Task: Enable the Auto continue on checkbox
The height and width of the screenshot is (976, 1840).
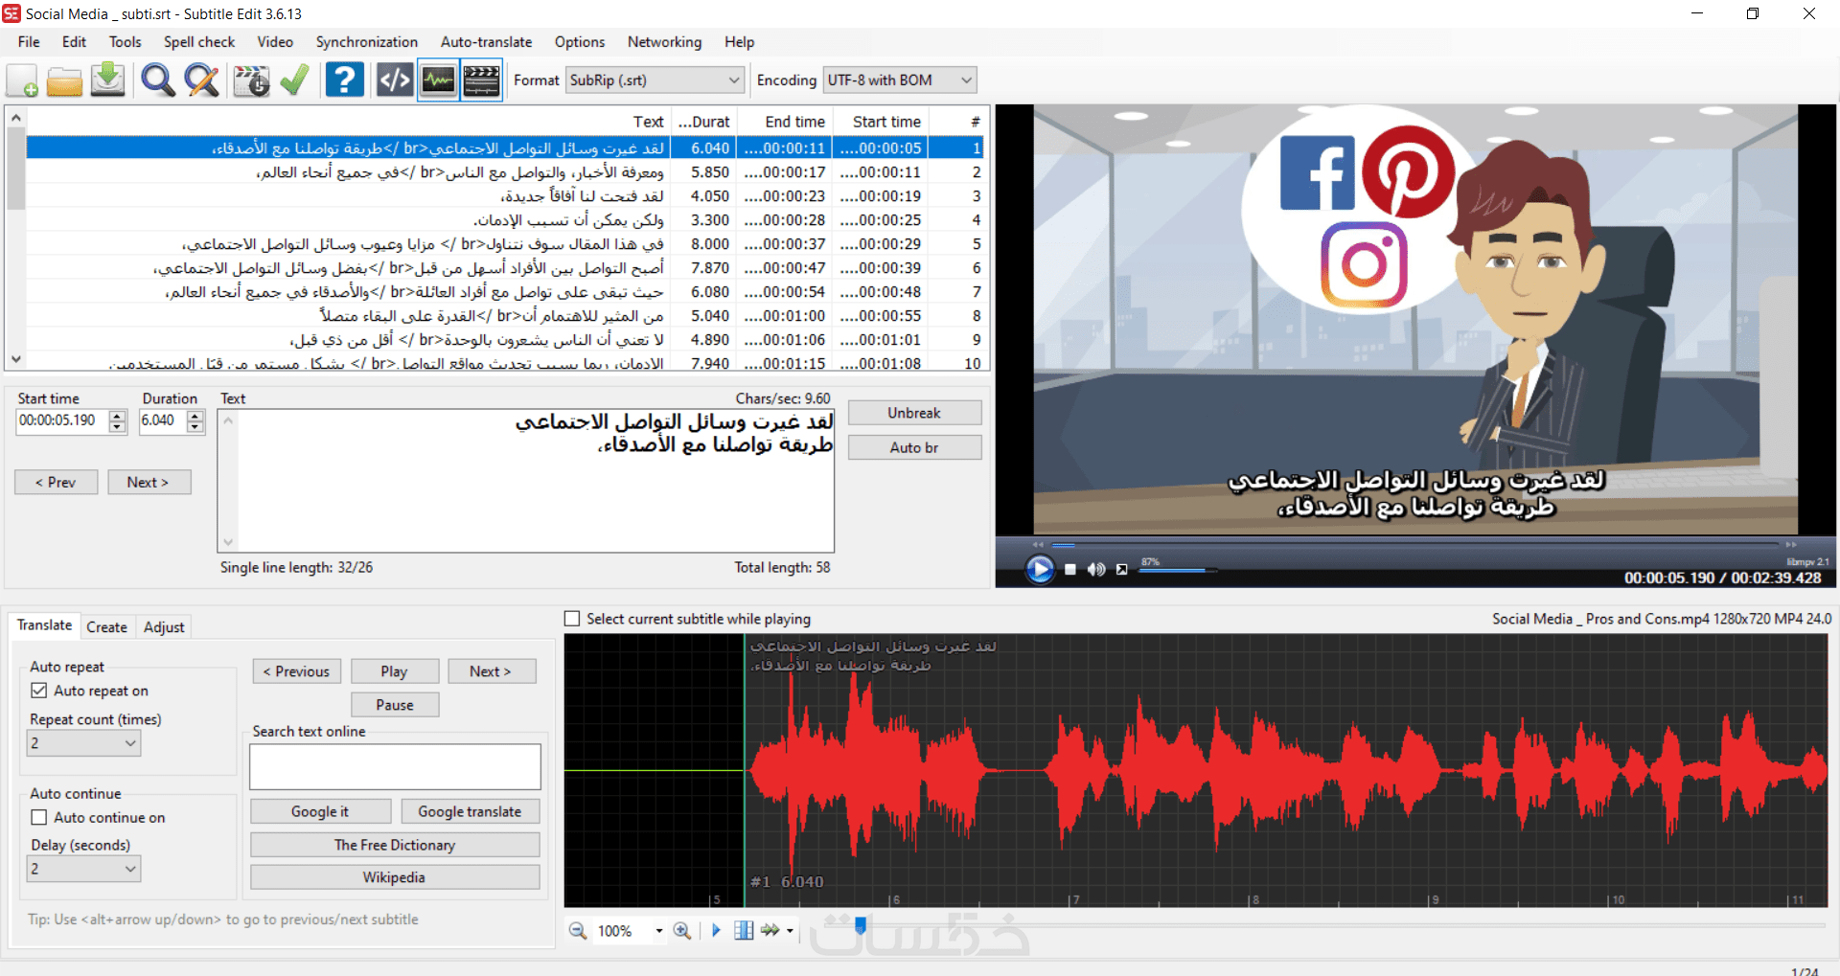Action: tap(39, 817)
